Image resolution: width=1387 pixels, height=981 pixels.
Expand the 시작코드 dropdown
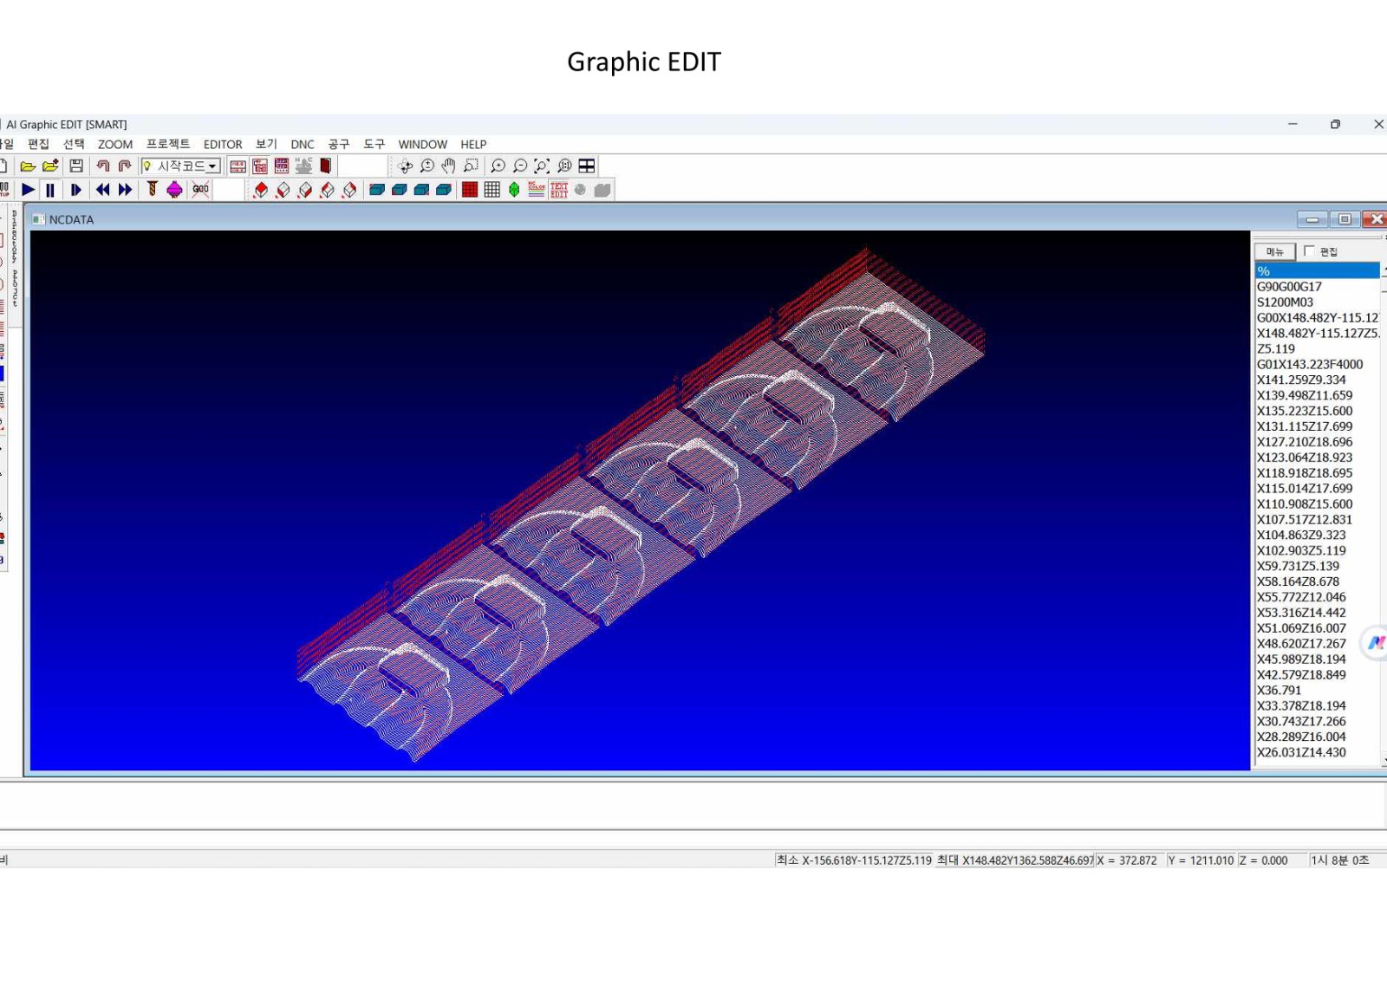212,166
